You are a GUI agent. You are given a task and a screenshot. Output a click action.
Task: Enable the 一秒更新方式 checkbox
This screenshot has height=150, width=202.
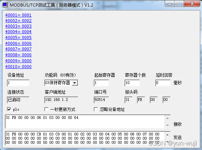[46, 109]
